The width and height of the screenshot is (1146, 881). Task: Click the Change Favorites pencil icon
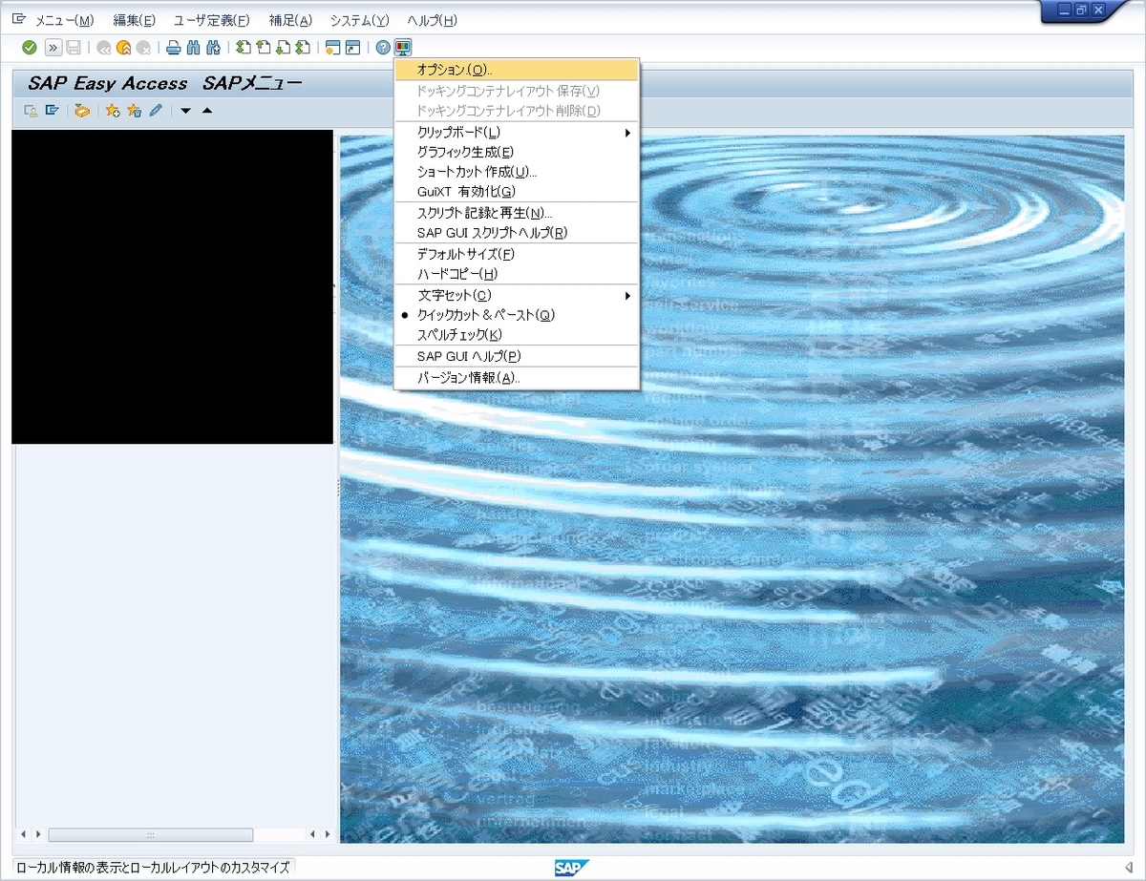[155, 111]
